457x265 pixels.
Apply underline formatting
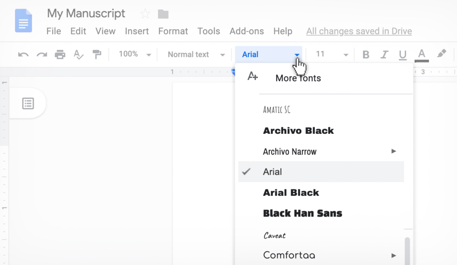pyautogui.click(x=403, y=54)
